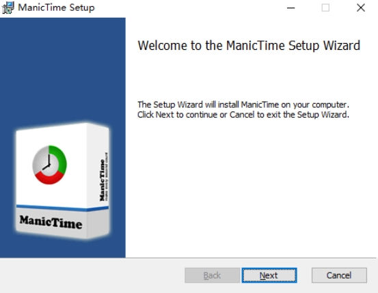378x293 pixels.
Task: Click the 'Welcome to the ManicTime Setup Wizard' heading
Action: tap(249, 46)
